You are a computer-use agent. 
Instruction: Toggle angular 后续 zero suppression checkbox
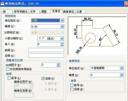click(x=72, y=89)
